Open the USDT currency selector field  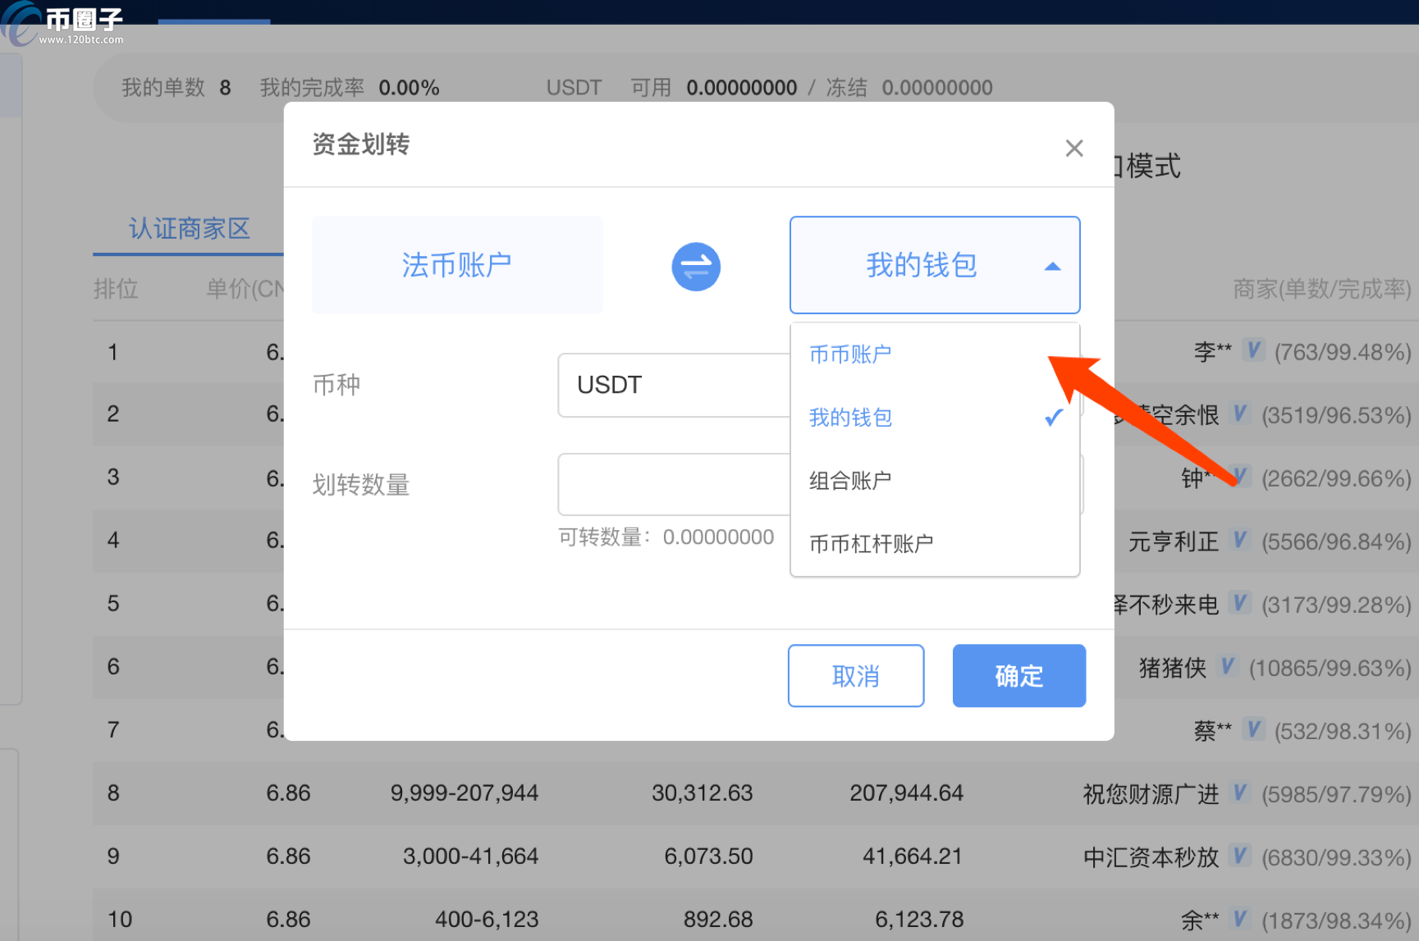point(675,385)
